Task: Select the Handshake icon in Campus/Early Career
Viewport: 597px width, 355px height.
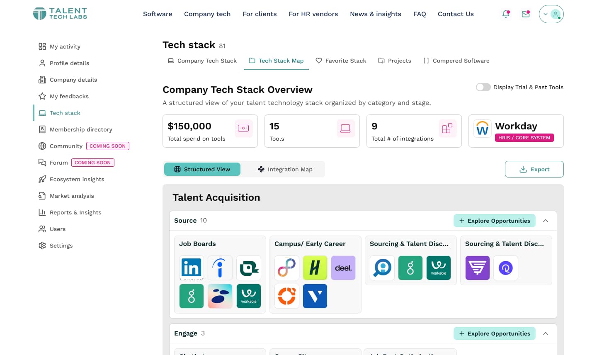Action: pos(315,267)
